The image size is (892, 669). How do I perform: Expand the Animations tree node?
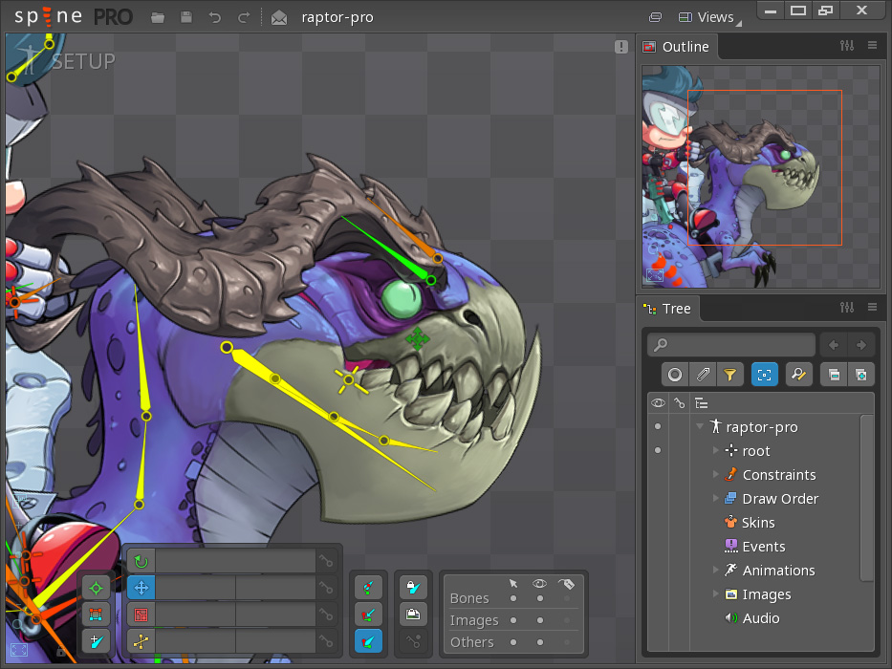click(717, 571)
